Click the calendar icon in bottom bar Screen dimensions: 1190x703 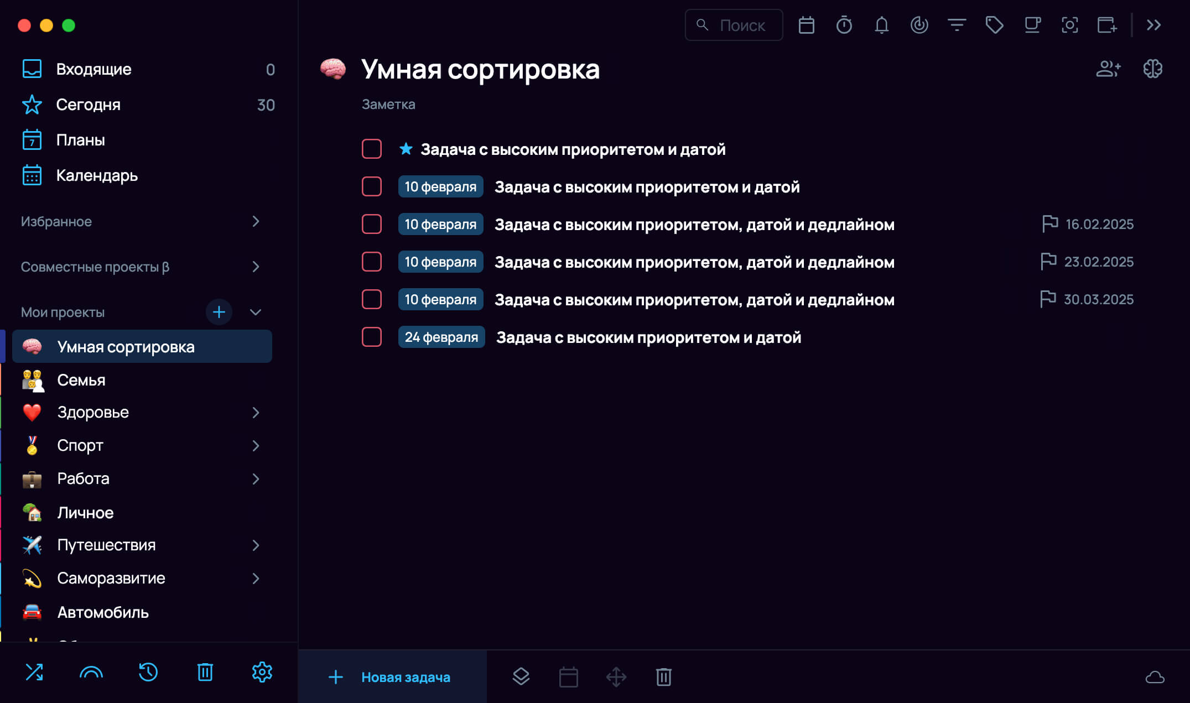coord(569,677)
